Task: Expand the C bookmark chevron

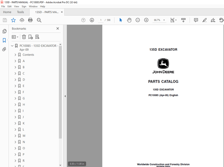Action: 15,74
